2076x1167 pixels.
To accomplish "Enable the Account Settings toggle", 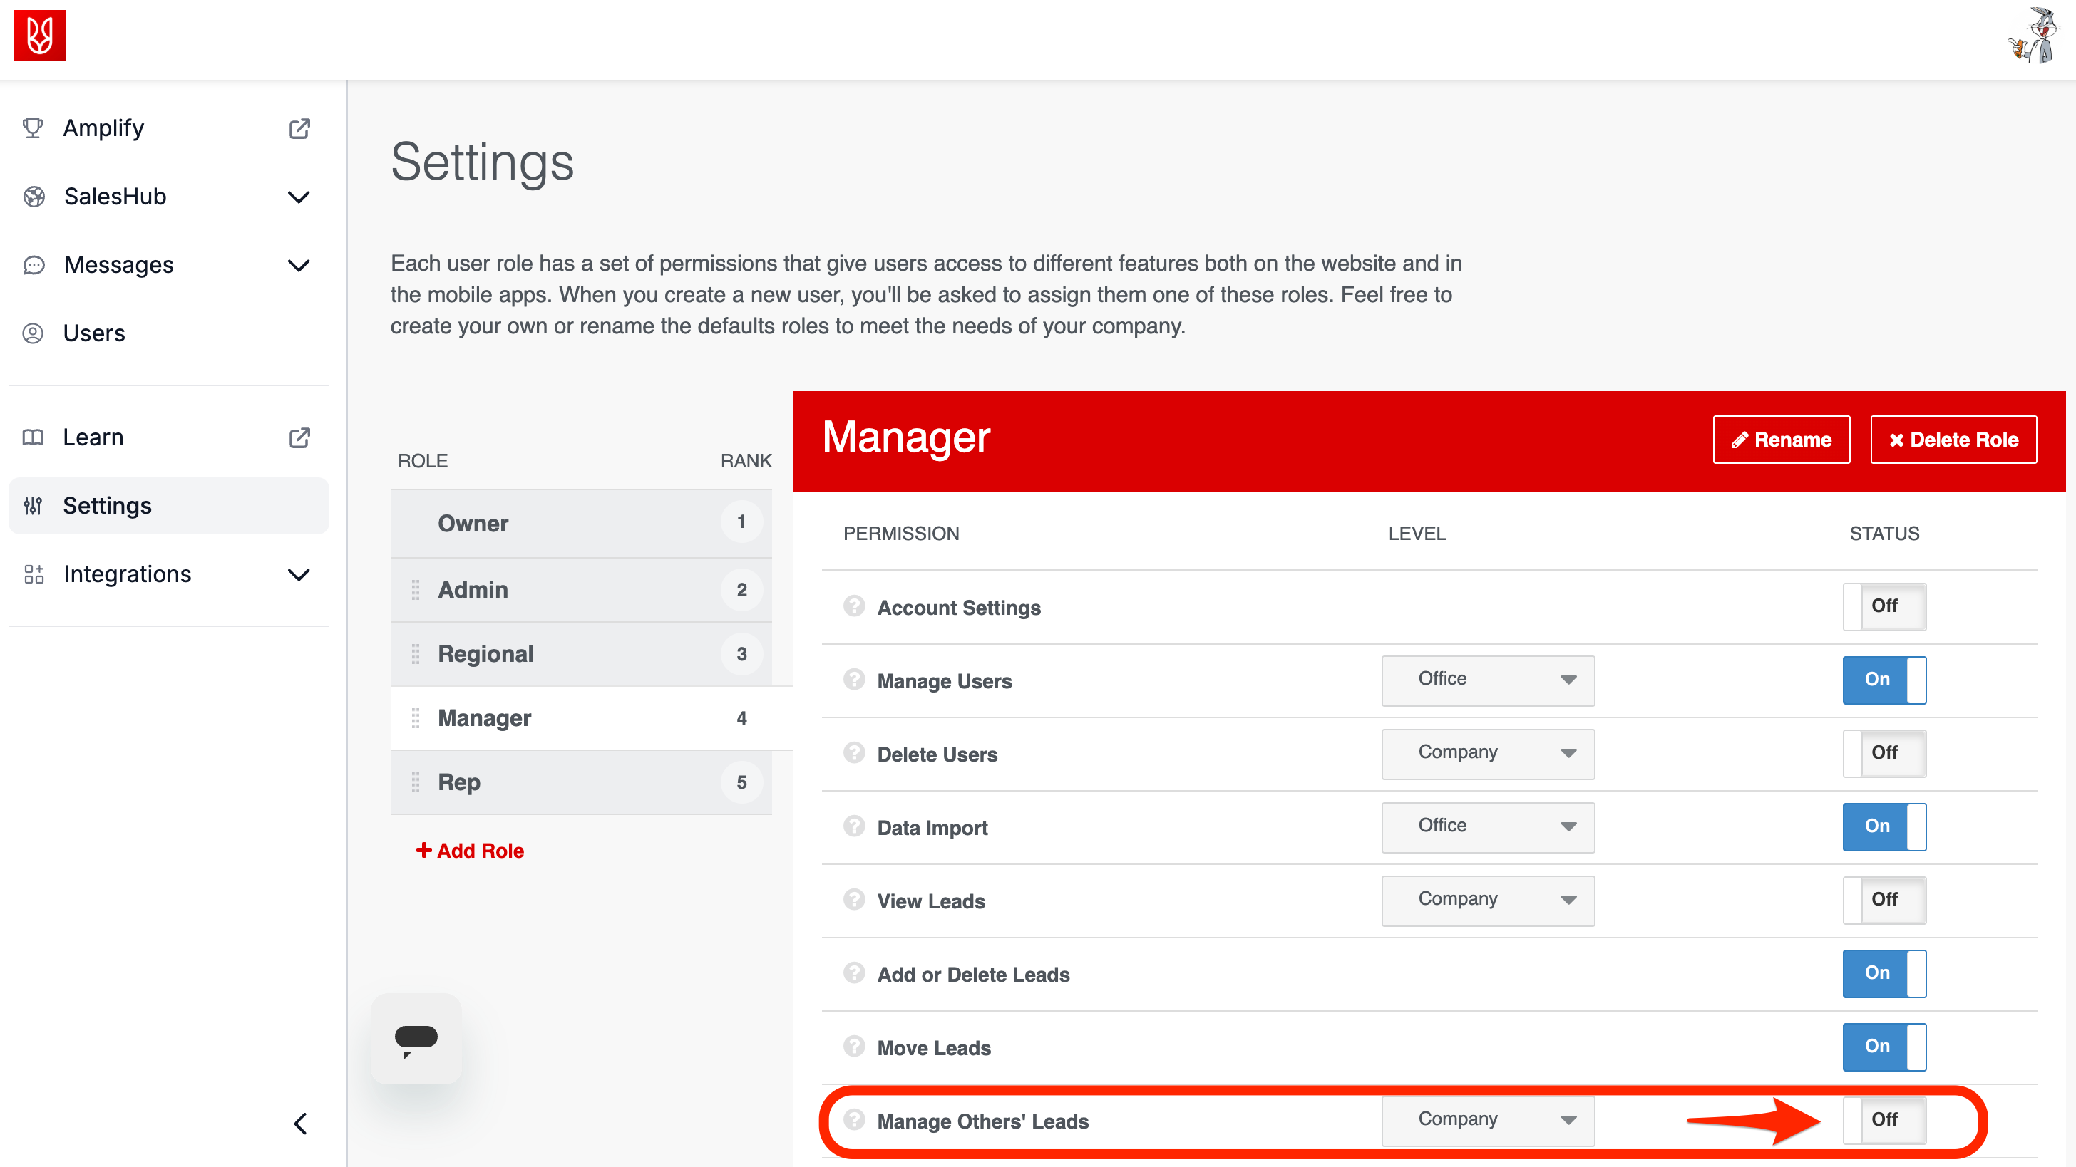I will [1884, 606].
